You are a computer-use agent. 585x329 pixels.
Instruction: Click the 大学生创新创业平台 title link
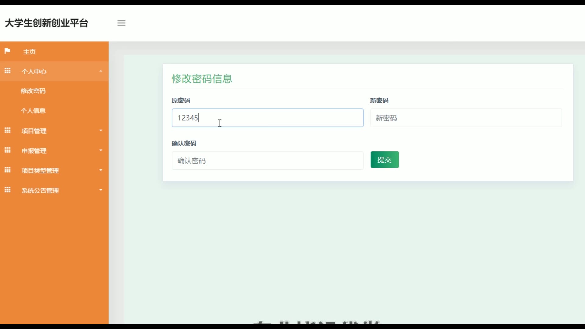pos(47,23)
